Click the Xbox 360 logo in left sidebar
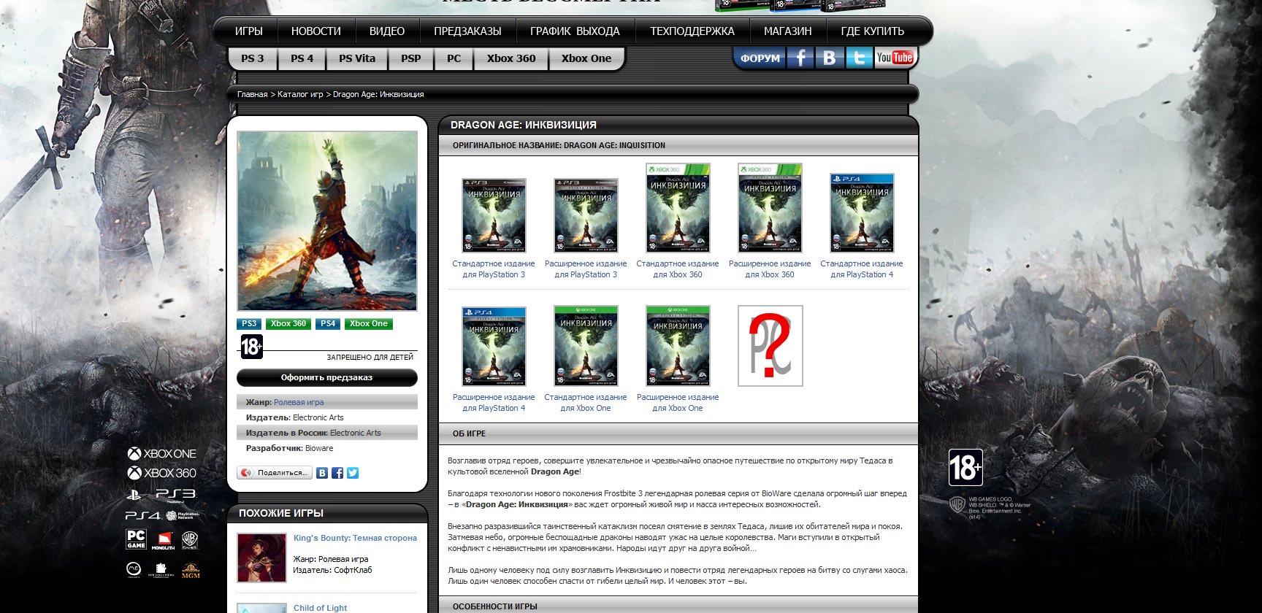 [161, 473]
